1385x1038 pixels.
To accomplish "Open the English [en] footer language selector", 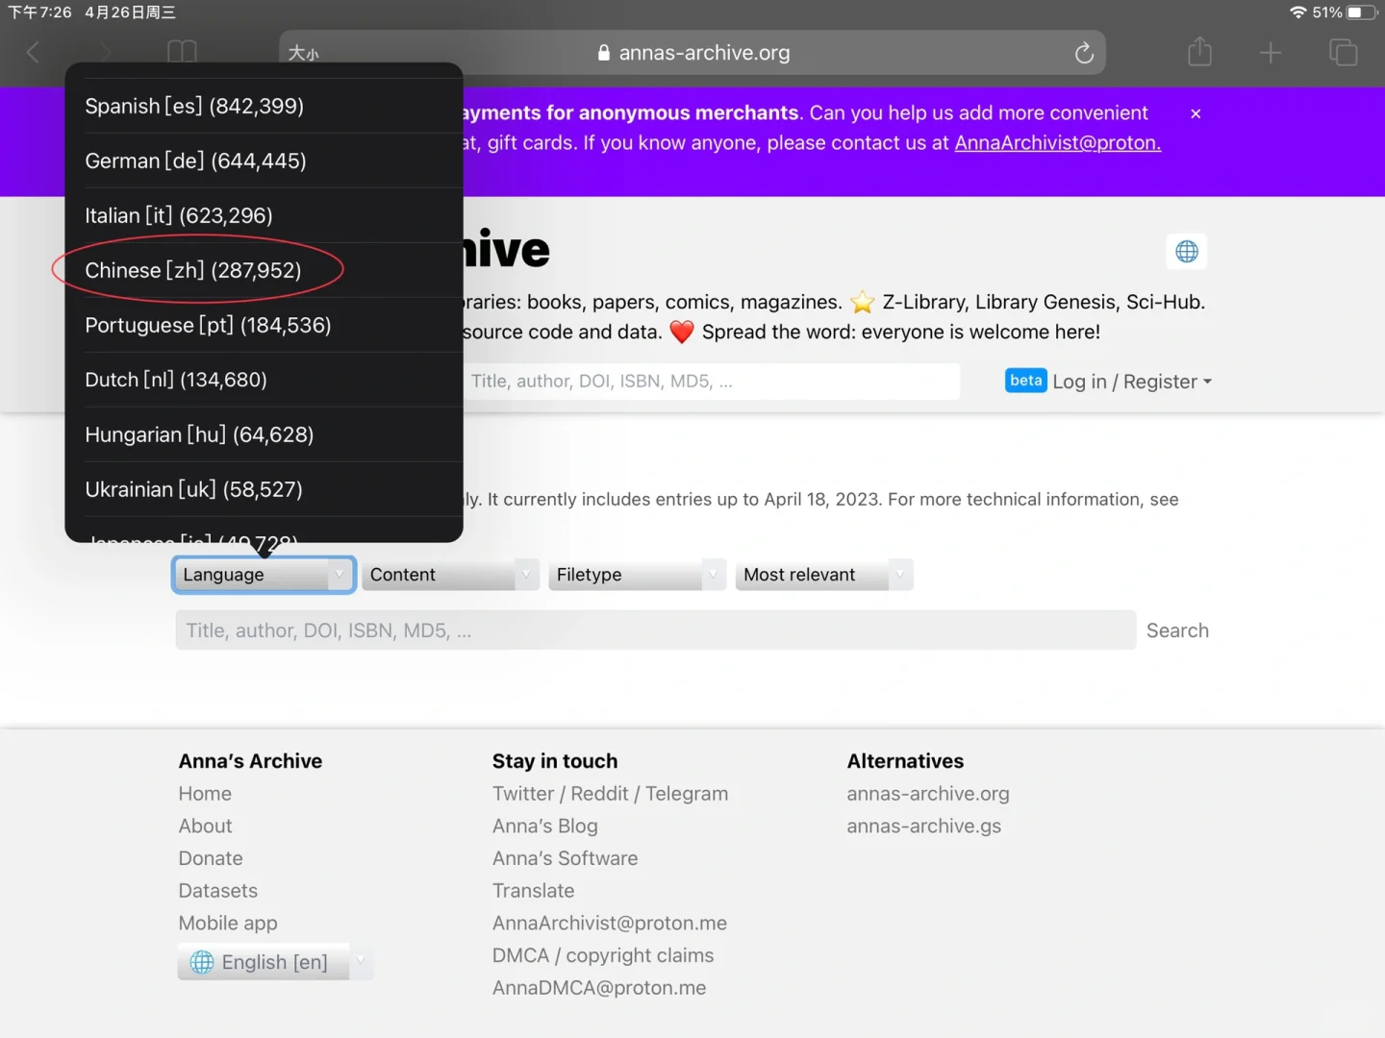I will 275,962.
